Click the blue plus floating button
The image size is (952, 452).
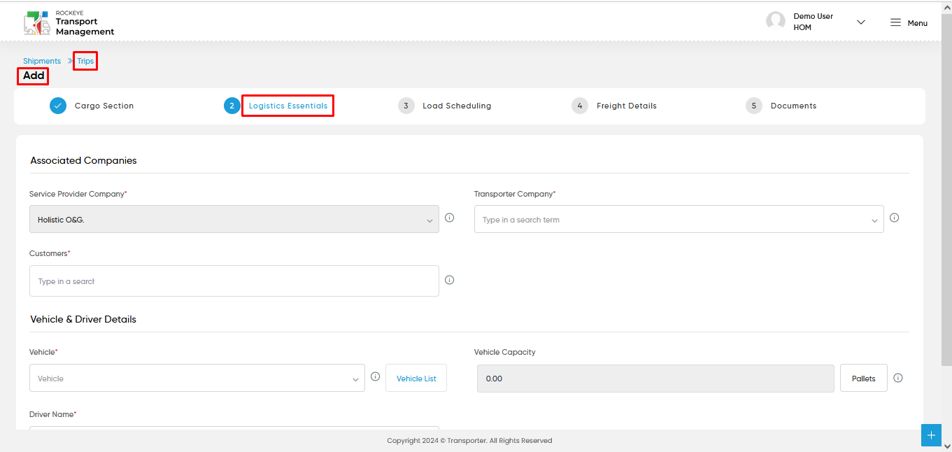[x=931, y=435]
